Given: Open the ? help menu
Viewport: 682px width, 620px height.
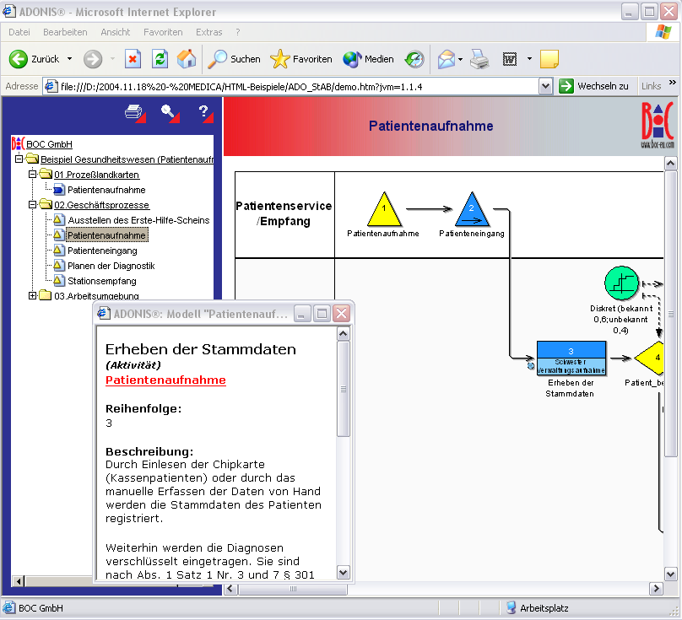Looking at the screenshot, I should pyautogui.click(x=237, y=32).
